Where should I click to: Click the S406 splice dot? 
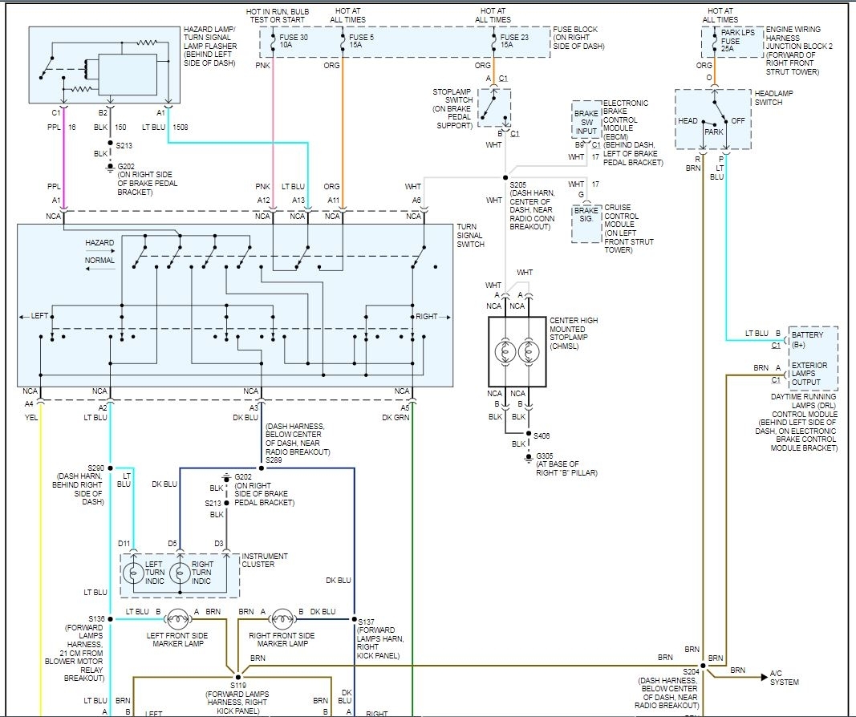tap(529, 434)
